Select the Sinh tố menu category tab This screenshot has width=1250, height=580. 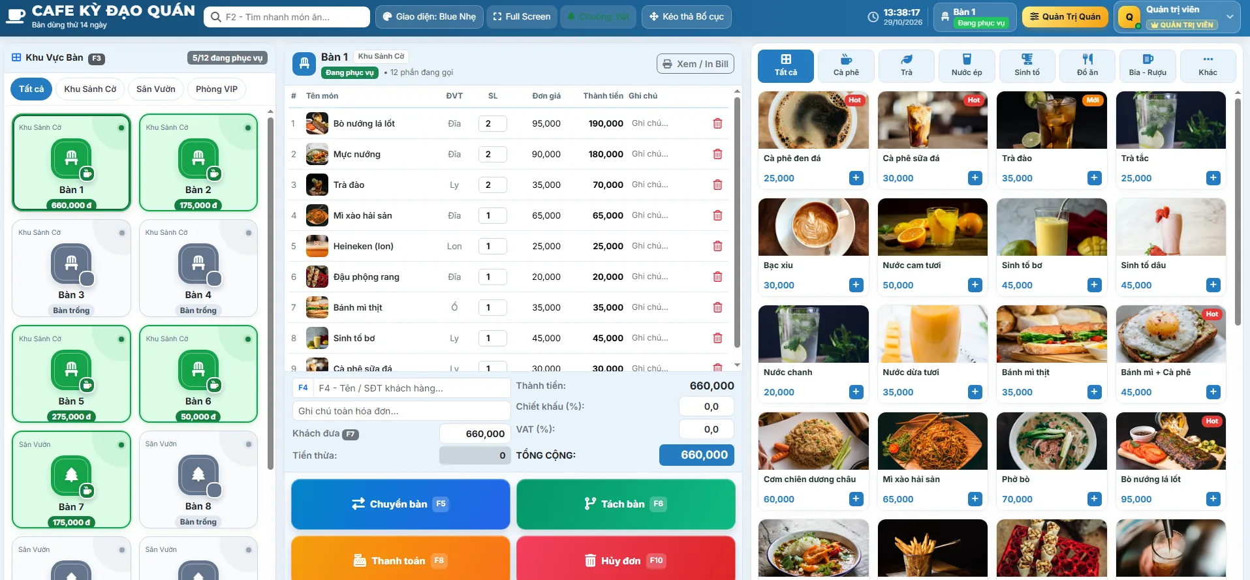click(1027, 66)
